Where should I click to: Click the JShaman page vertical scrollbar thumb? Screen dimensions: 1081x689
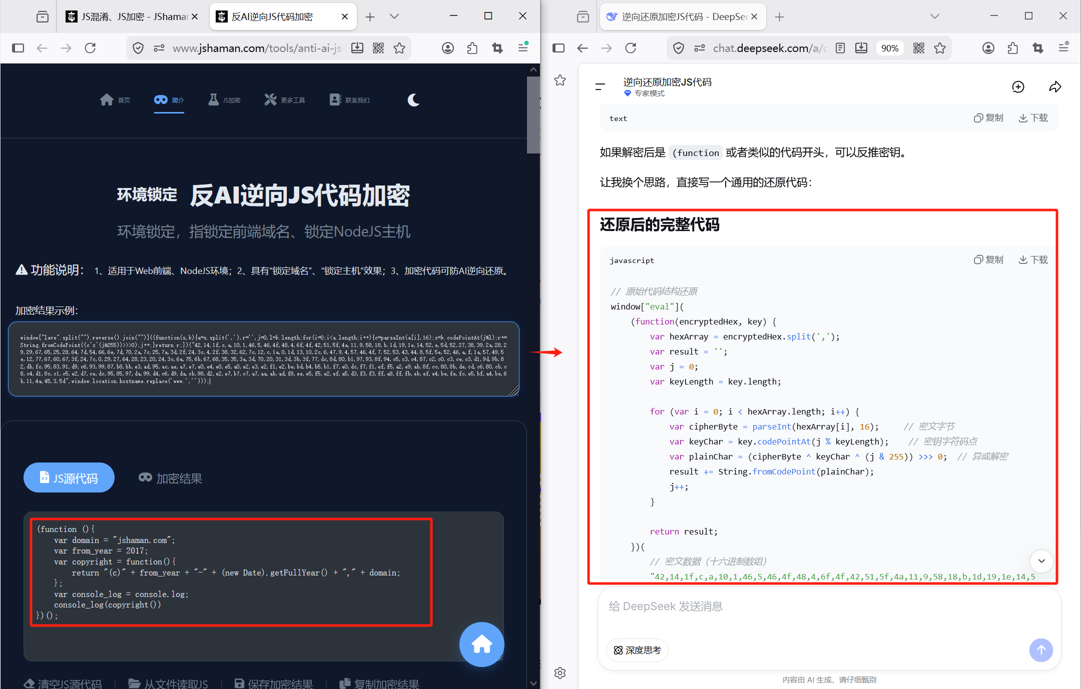point(533,115)
